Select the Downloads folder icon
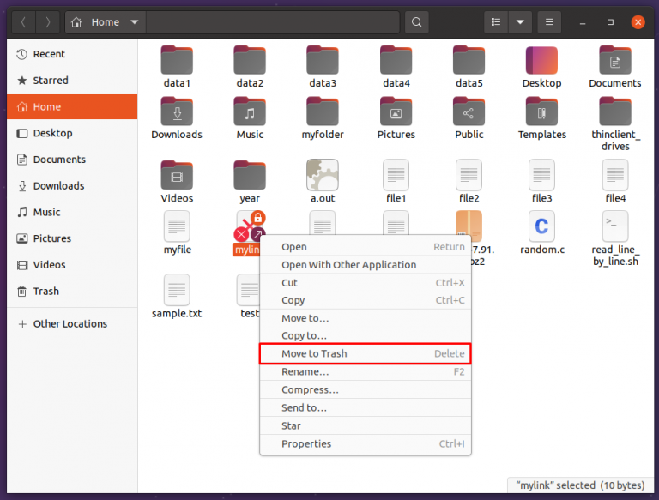The image size is (659, 500). (177, 111)
